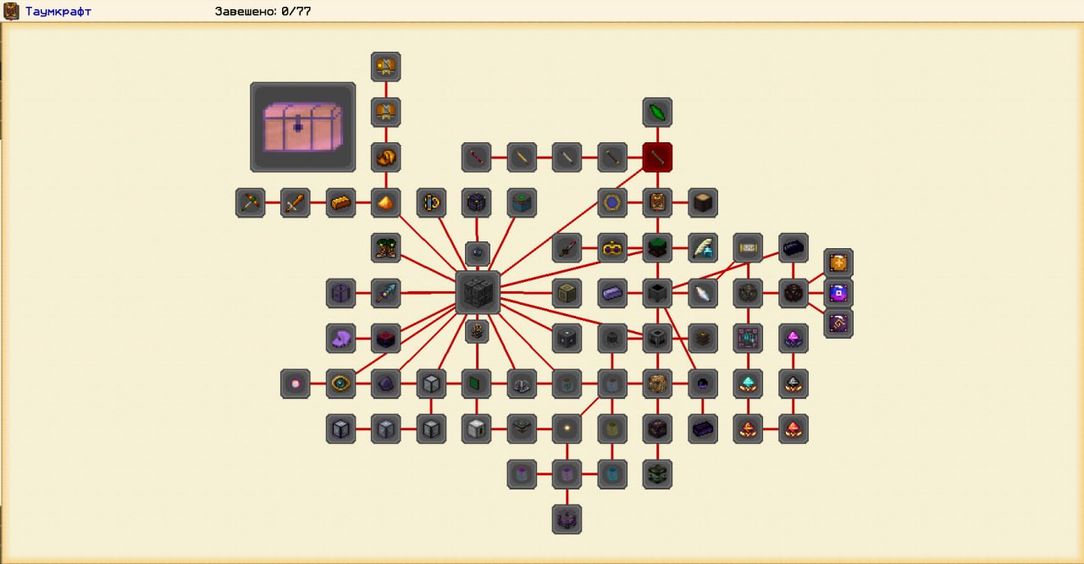Click the glowing pink orb quest node
1084x564 pixels.
[x=295, y=384]
